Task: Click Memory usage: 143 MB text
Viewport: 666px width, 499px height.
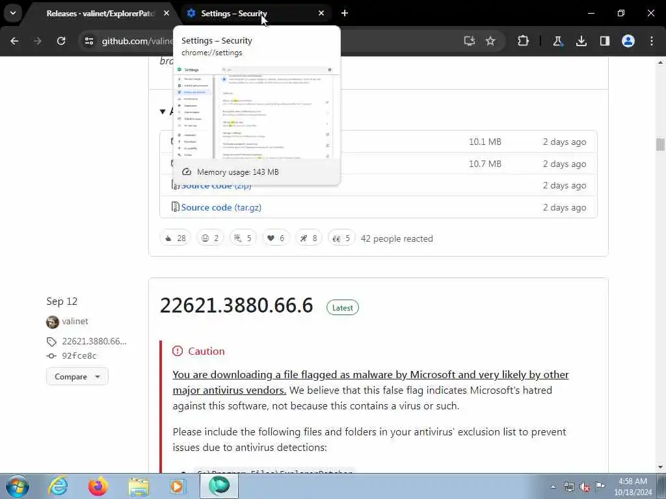Action: tap(238, 172)
